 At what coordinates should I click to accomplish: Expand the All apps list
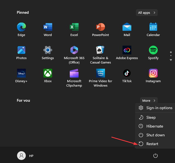point(147,13)
